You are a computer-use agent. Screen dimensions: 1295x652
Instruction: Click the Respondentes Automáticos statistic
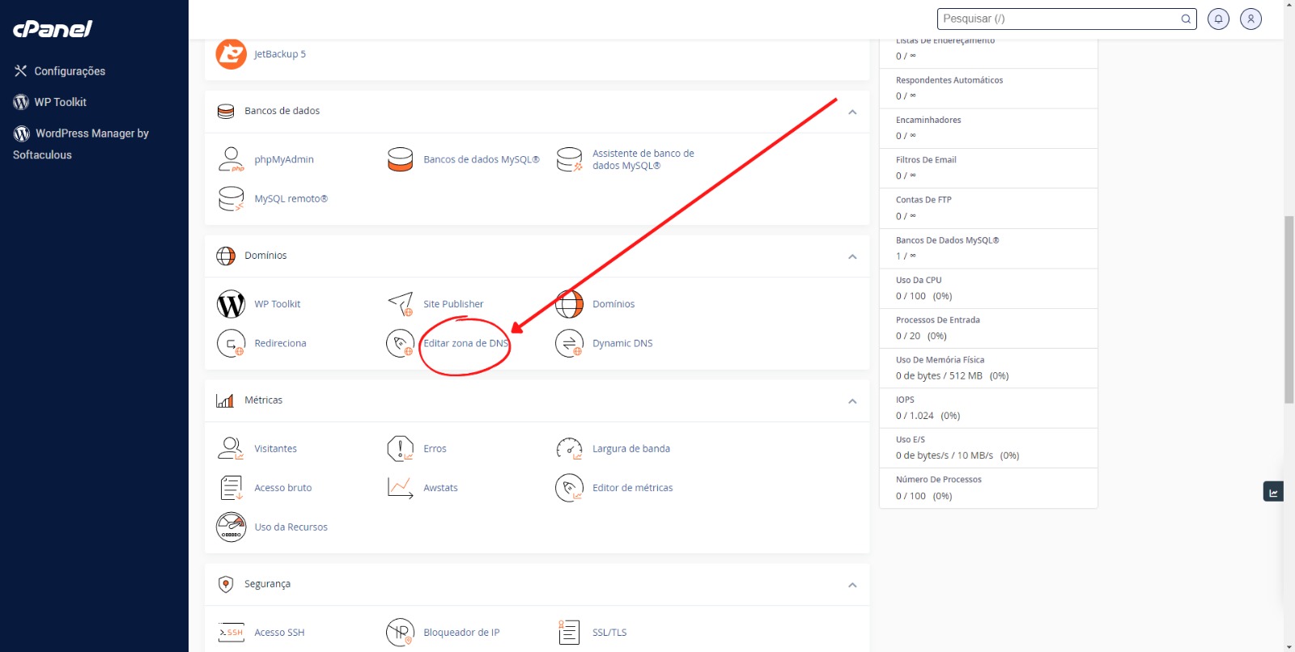[988, 88]
